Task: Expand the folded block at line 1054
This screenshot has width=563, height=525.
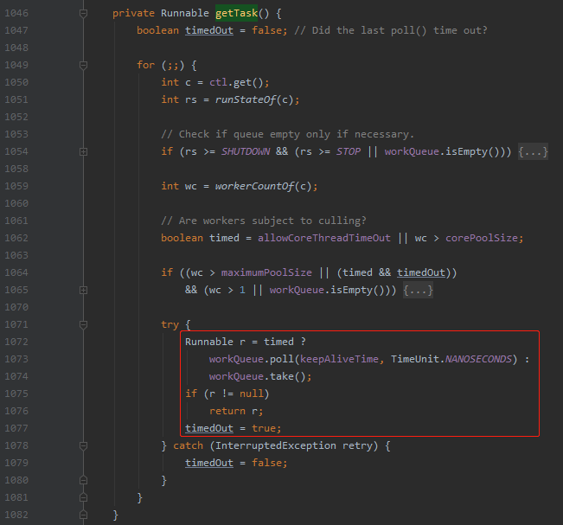Action: [x=83, y=152]
